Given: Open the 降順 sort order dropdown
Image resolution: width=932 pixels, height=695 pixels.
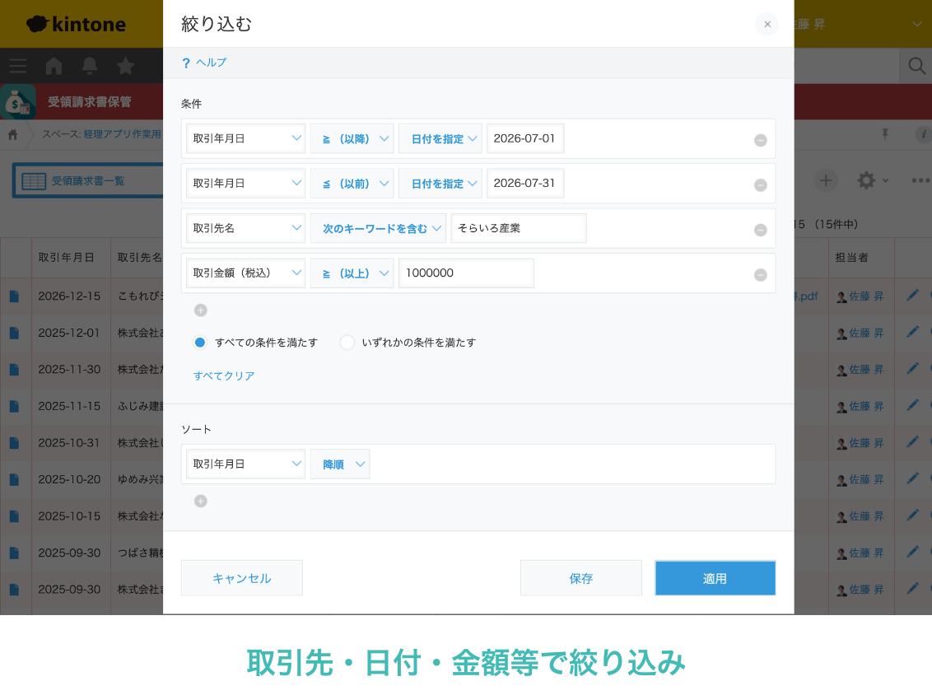Looking at the screenshot, I should 340,464.
